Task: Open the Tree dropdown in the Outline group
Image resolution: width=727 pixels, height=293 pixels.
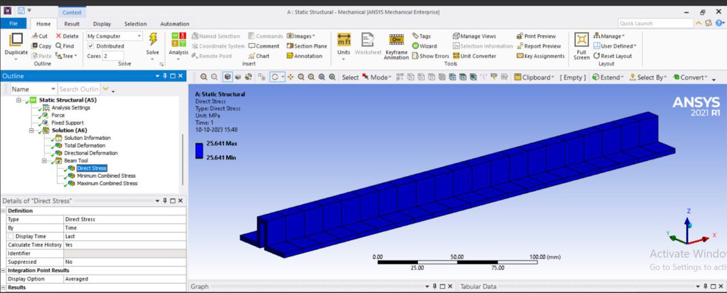Action: pos(65,56)
